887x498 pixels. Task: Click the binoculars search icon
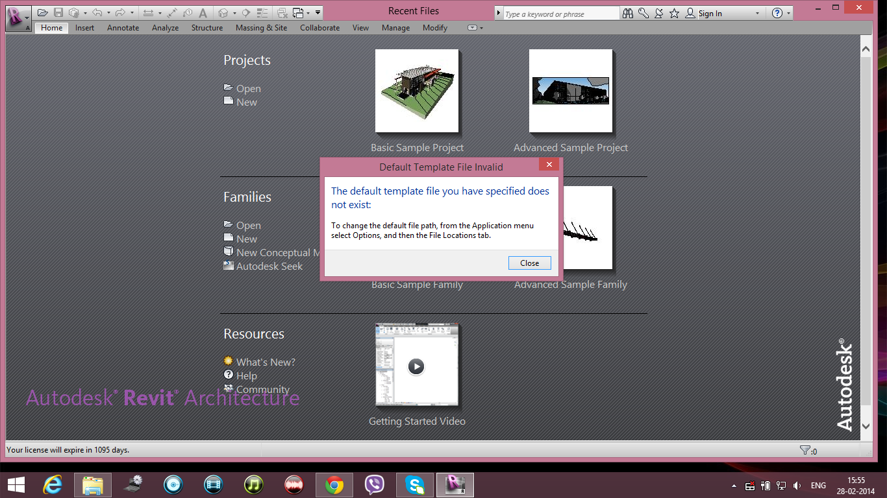628,13
